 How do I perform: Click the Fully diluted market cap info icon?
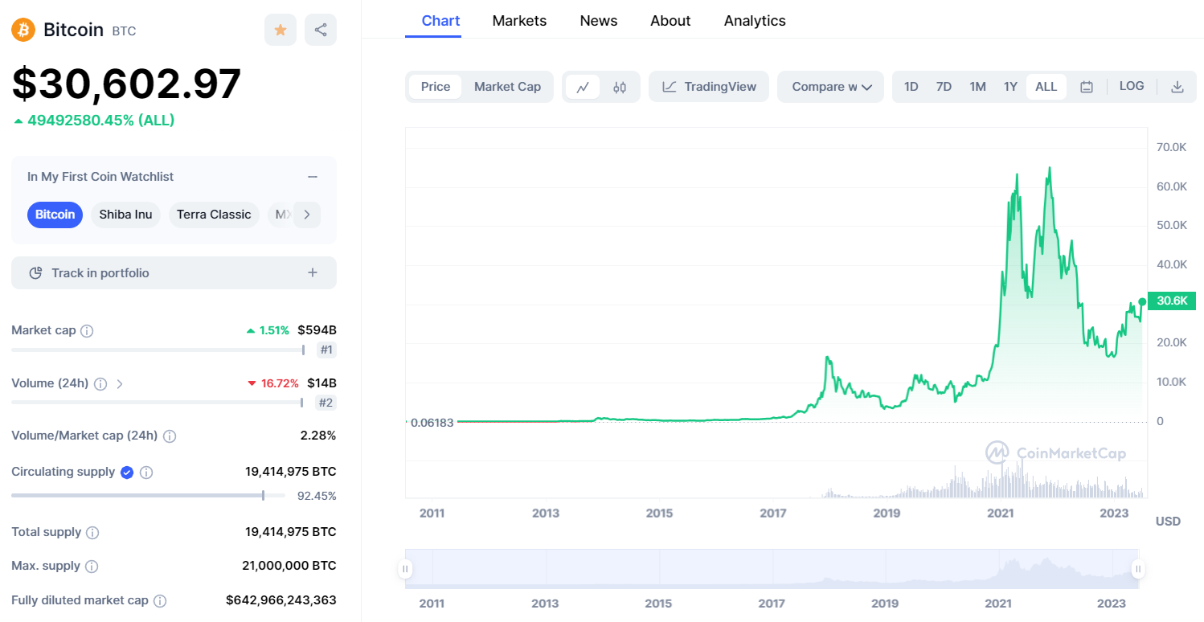160,601
